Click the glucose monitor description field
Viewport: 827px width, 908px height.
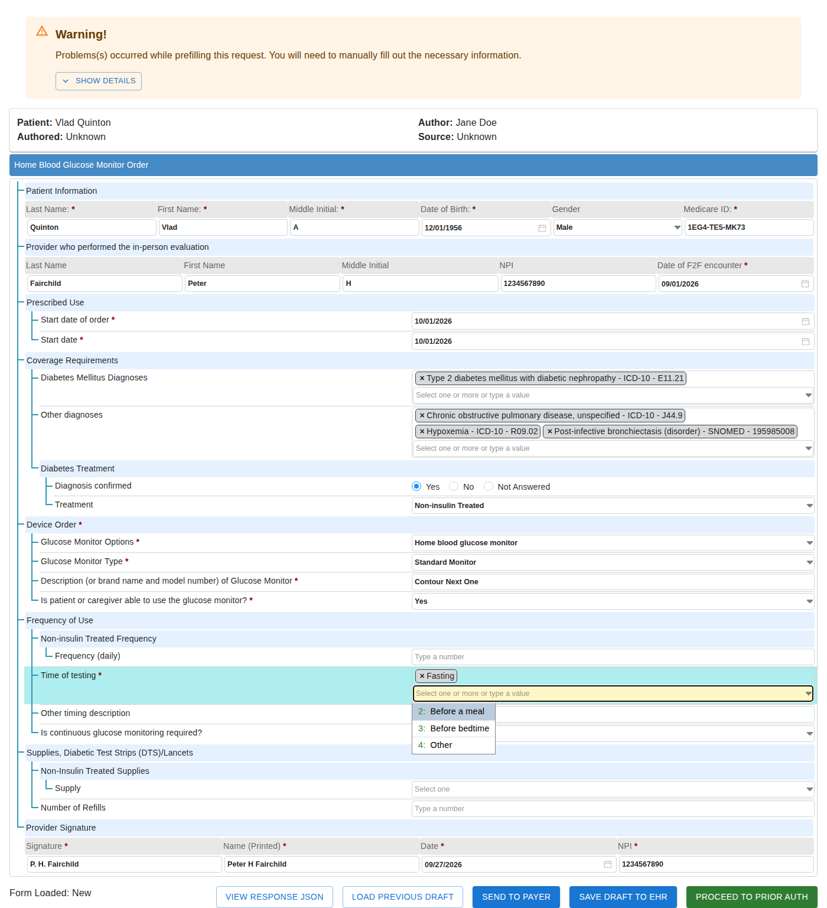613,582
